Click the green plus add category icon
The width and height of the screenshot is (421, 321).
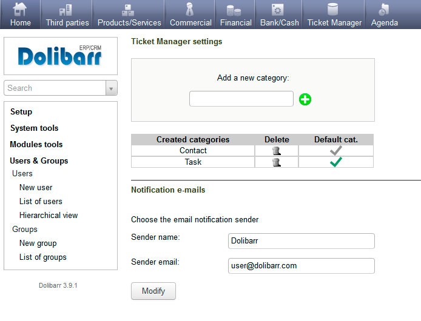tap(305, 99)
